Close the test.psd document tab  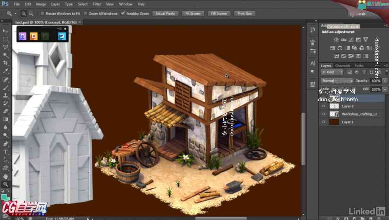click(80, 22)
